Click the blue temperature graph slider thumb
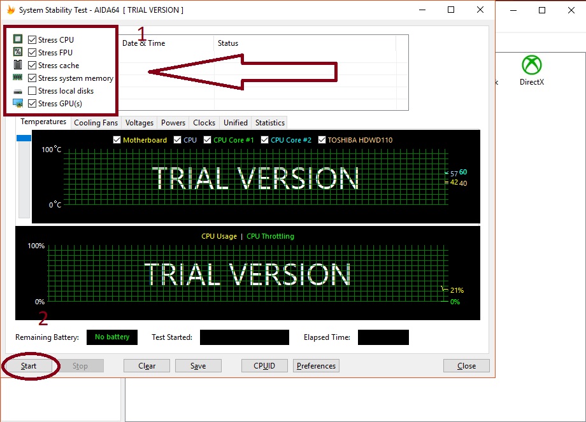The height and width of the screenshot is (422, 586). [x=24, y=138]
